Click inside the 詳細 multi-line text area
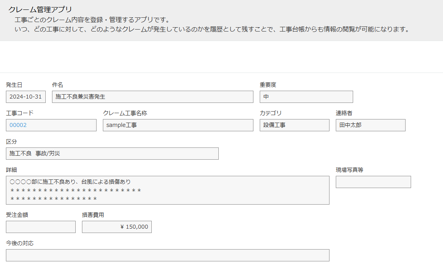The height and width of the screenshot is (274, 443). [x=168, y=190]
